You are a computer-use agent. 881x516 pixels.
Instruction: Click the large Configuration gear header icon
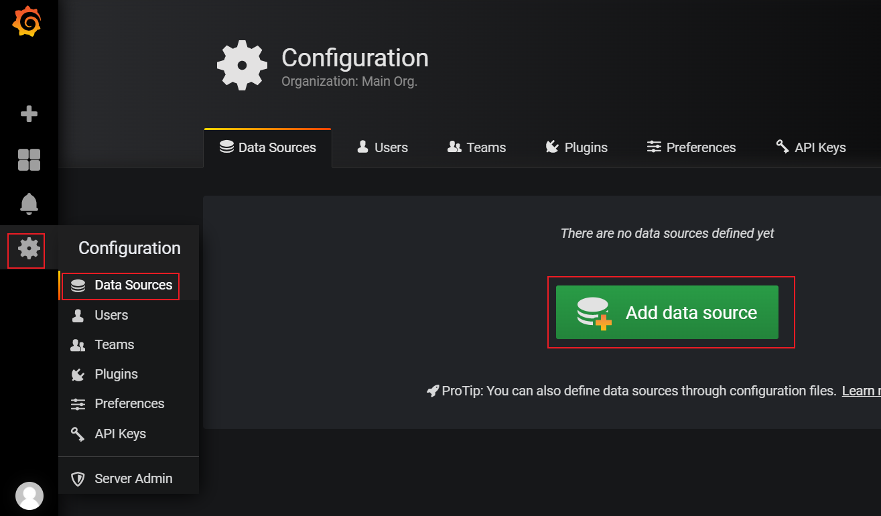coord(242,65)
